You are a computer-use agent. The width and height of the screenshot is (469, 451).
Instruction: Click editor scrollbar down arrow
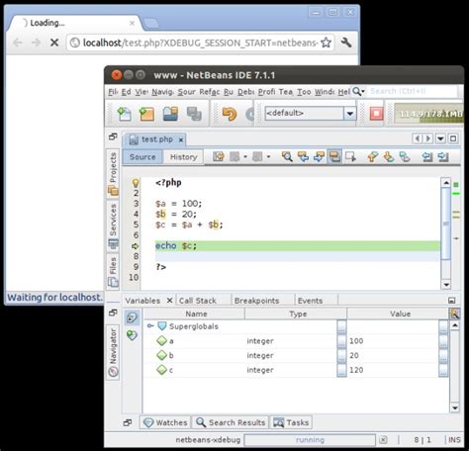446,285
